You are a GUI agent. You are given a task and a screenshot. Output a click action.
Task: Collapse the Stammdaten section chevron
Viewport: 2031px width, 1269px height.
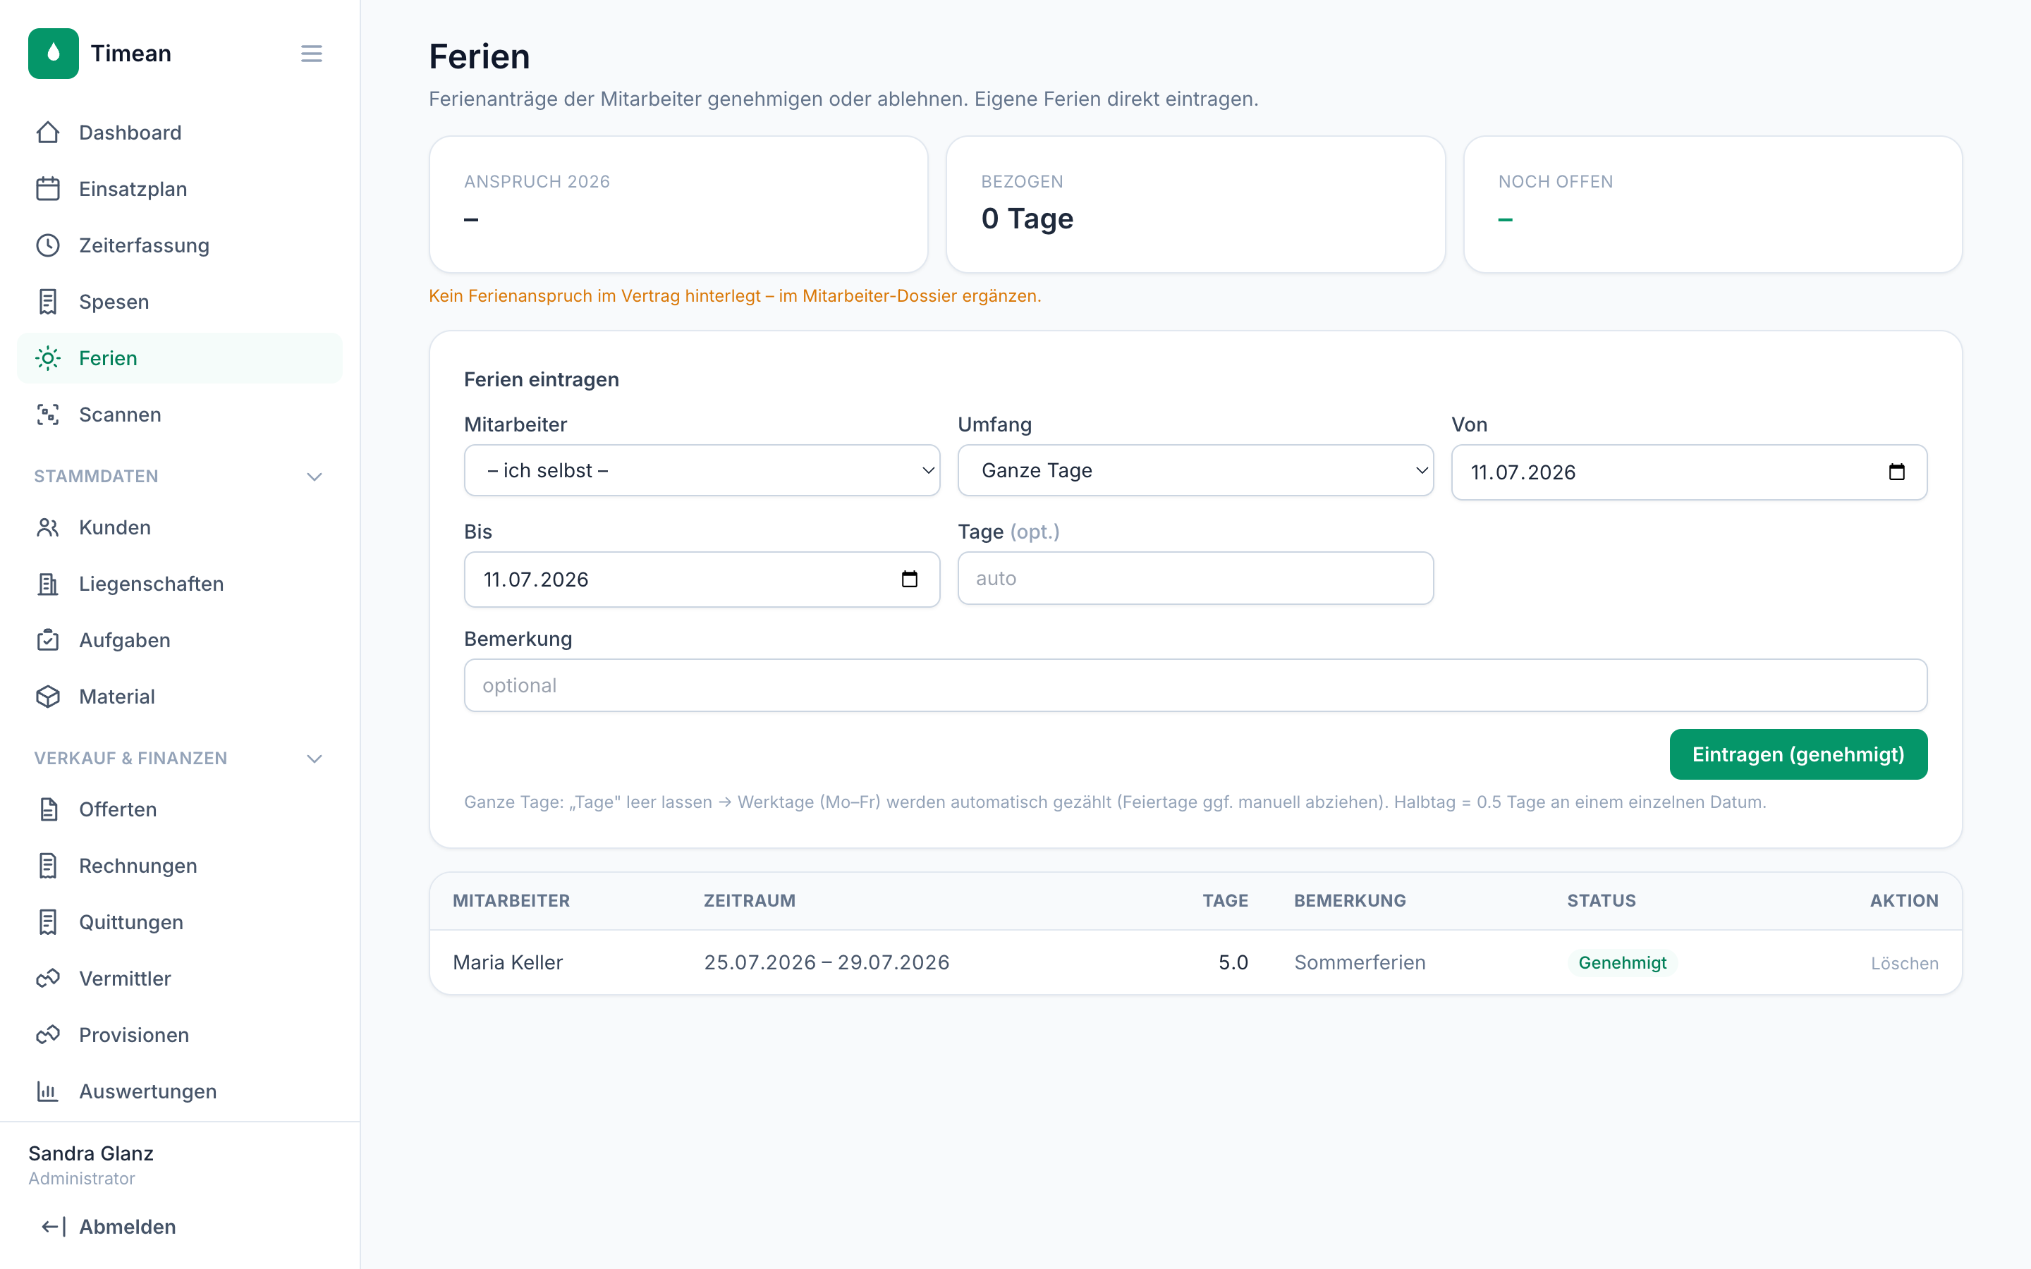pyautogui.click(x=314, y=477)
